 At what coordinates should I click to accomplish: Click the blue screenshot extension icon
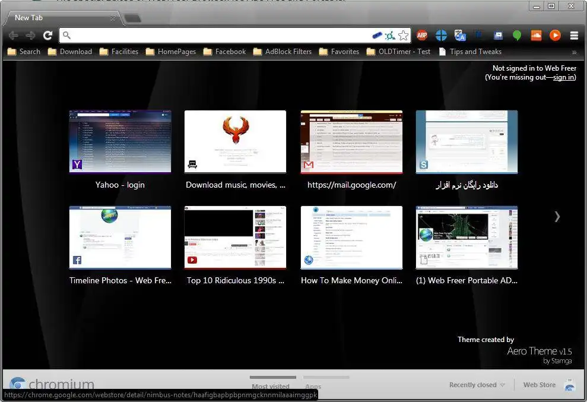tap(499, 35)
